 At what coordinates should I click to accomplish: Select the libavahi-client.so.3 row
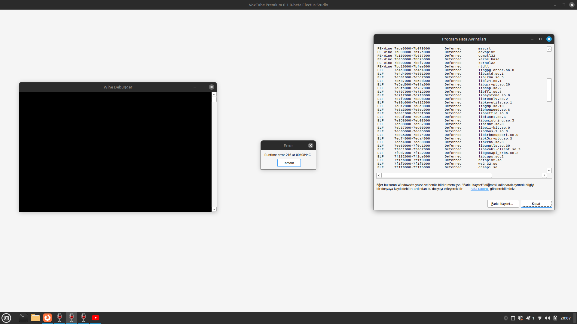(x=449, y=149)
